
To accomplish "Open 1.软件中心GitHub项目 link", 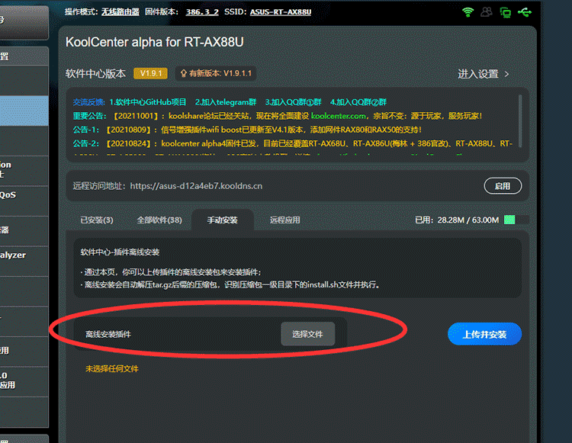I will click(x=148, y=102).
